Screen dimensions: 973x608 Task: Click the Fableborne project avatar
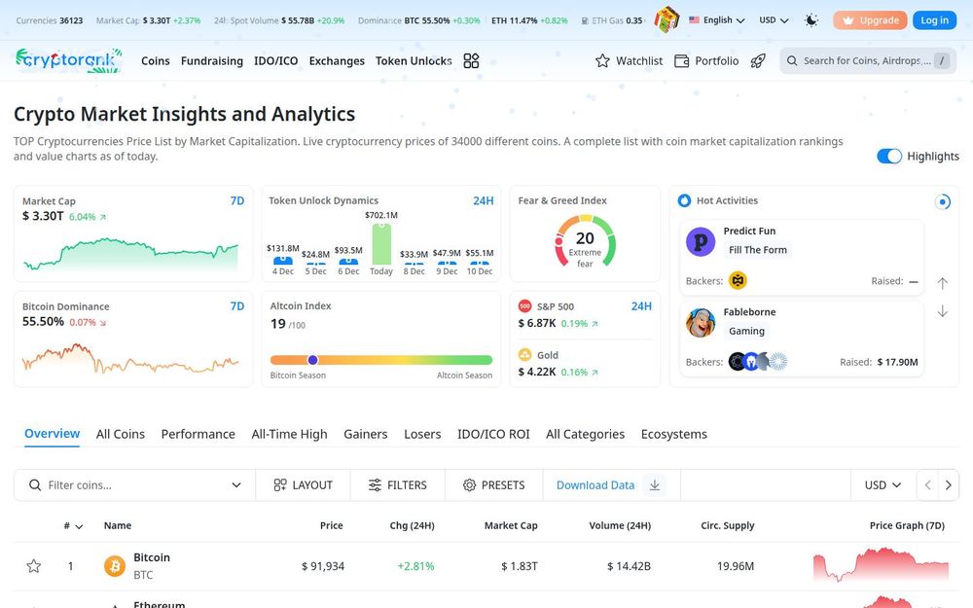point(701,323)
